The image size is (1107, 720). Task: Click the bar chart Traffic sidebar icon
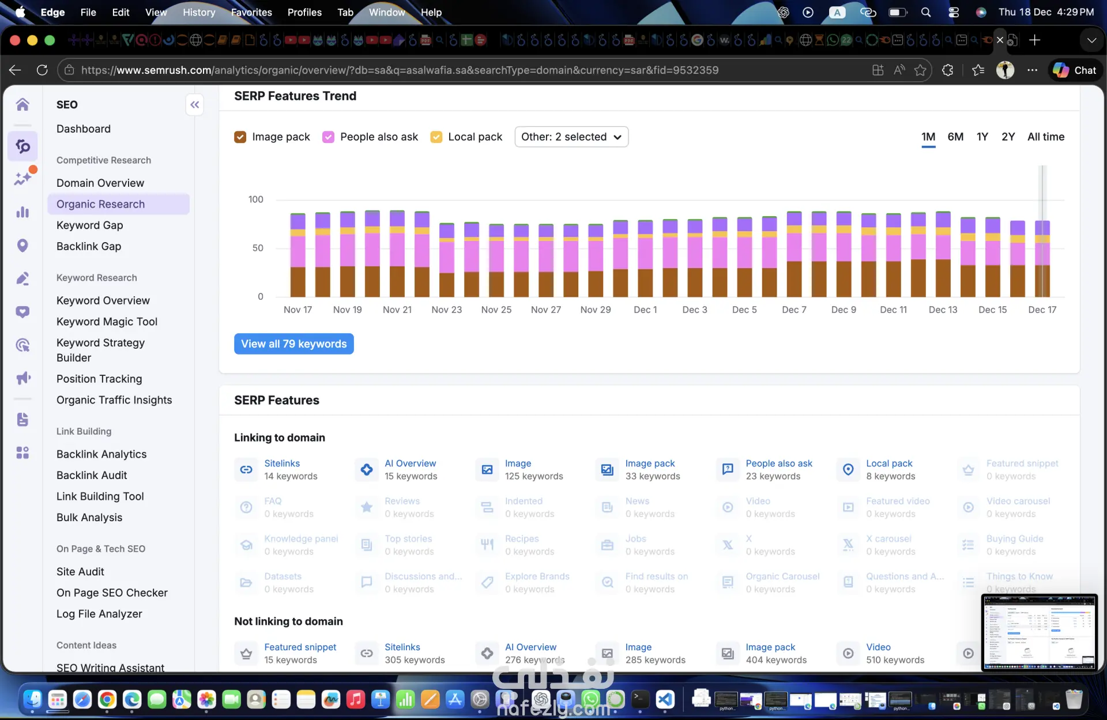(x=22, y=212)
